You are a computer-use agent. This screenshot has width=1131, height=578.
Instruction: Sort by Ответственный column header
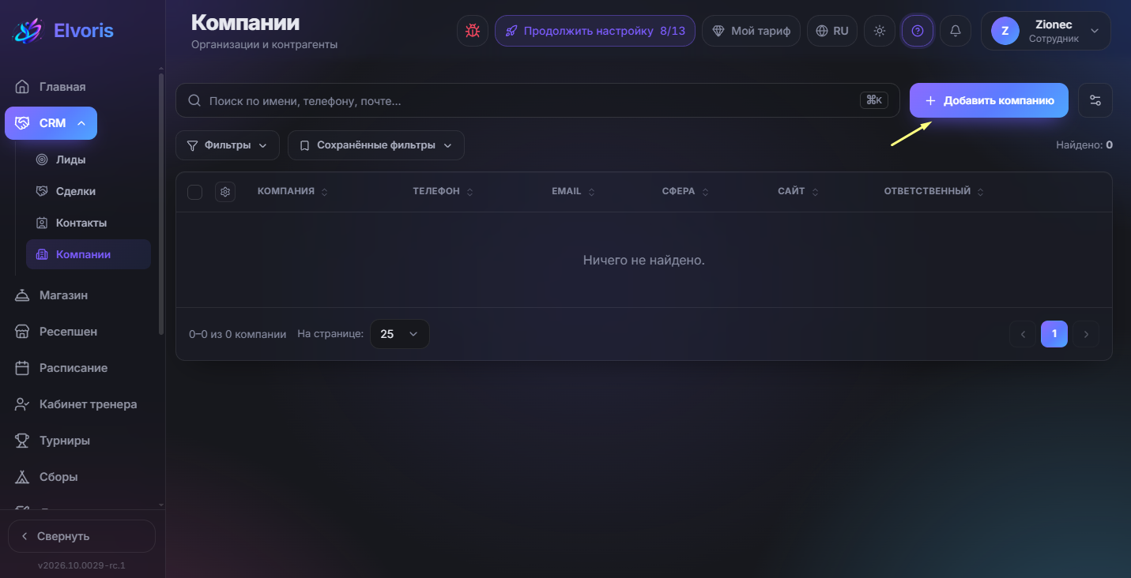tap(934, 192)
